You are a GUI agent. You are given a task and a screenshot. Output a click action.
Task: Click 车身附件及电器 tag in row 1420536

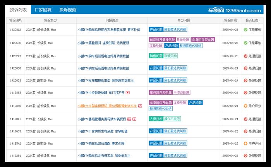point(203,40)
